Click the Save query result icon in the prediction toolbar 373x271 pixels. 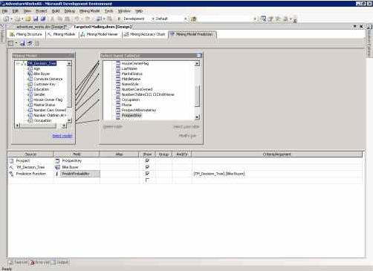(22, 44)
